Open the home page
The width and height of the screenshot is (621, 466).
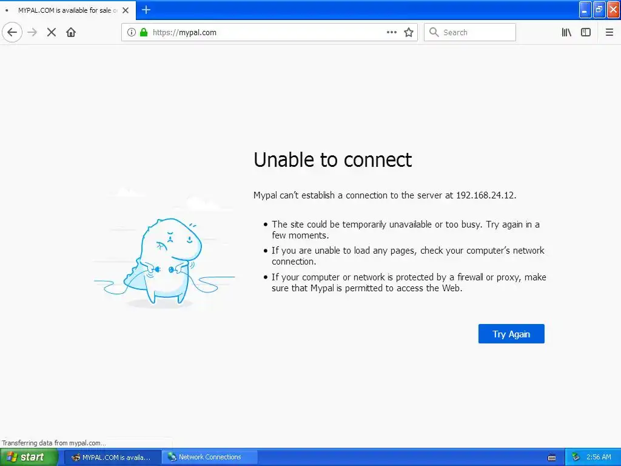(x=71, y=32)
